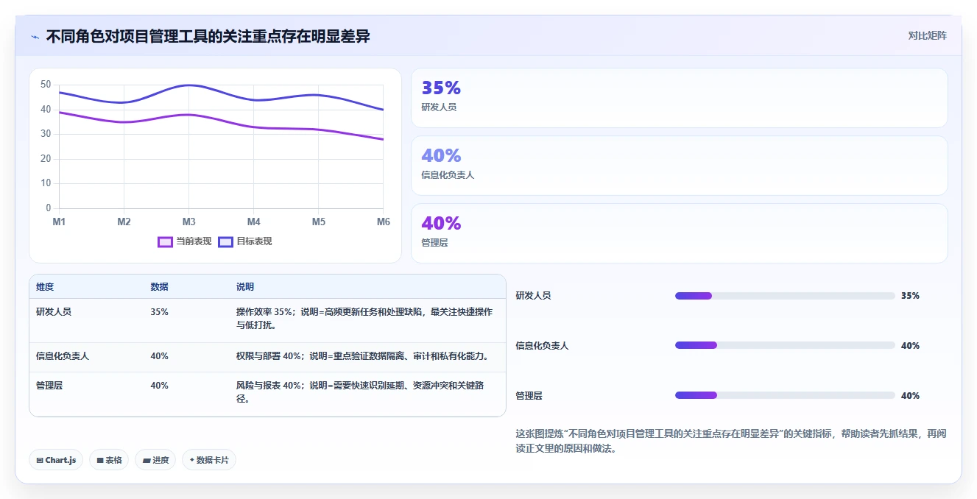Click the 数据 column header
This screenshot has height=499, width=977.
pyautogui.click(x=159, y=286)
